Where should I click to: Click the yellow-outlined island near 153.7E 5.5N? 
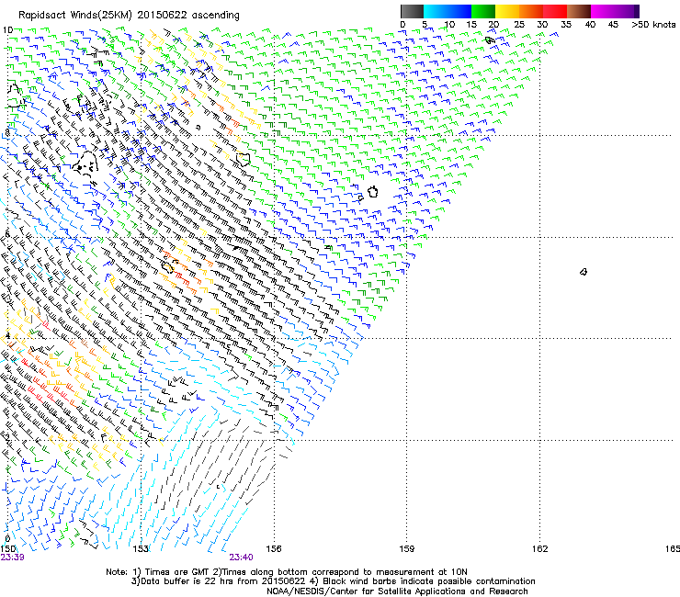tap(167, 267)
